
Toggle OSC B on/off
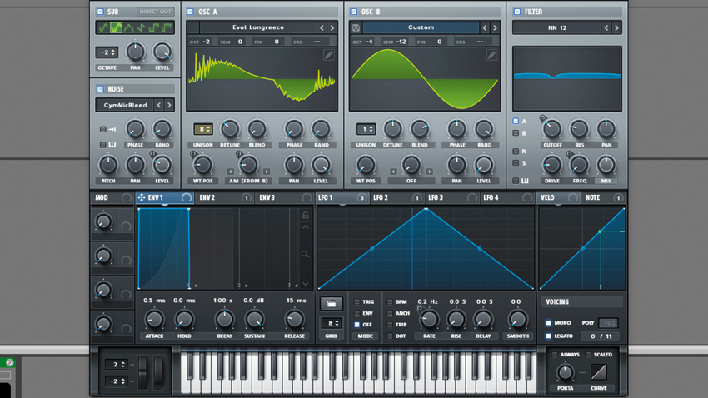pyautogui.click(x=353, y=12)
